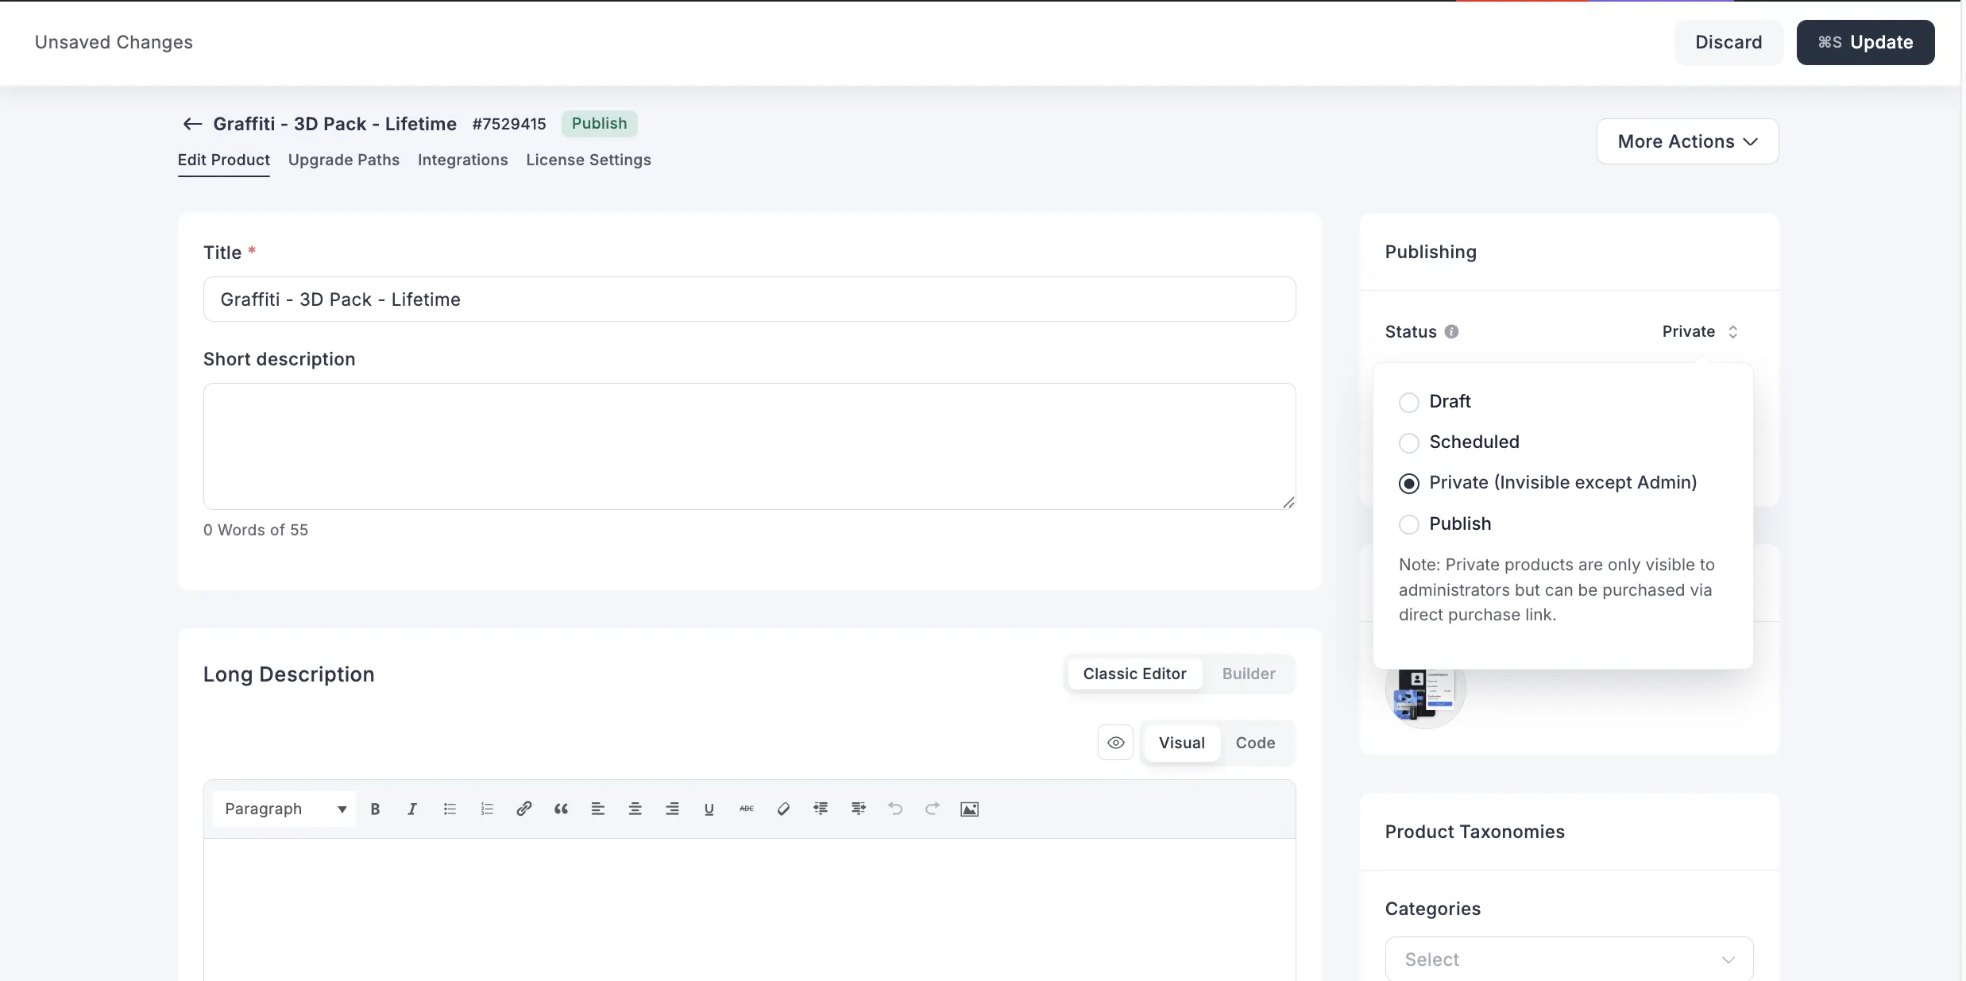This screenshot has height=981, width=1966.
Task: Toggle bold formatting in editor toolbar
Action: pos(375,809)
